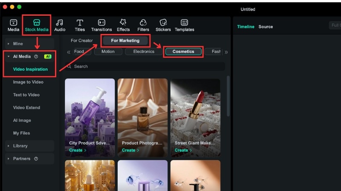Click the green macOS full-screen button
The width and height of the screenshot is (341, 191).
(x=19, y=7)
